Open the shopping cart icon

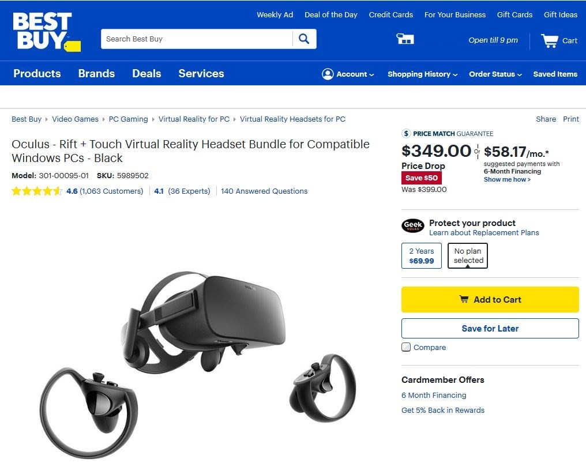click(550, 40)
